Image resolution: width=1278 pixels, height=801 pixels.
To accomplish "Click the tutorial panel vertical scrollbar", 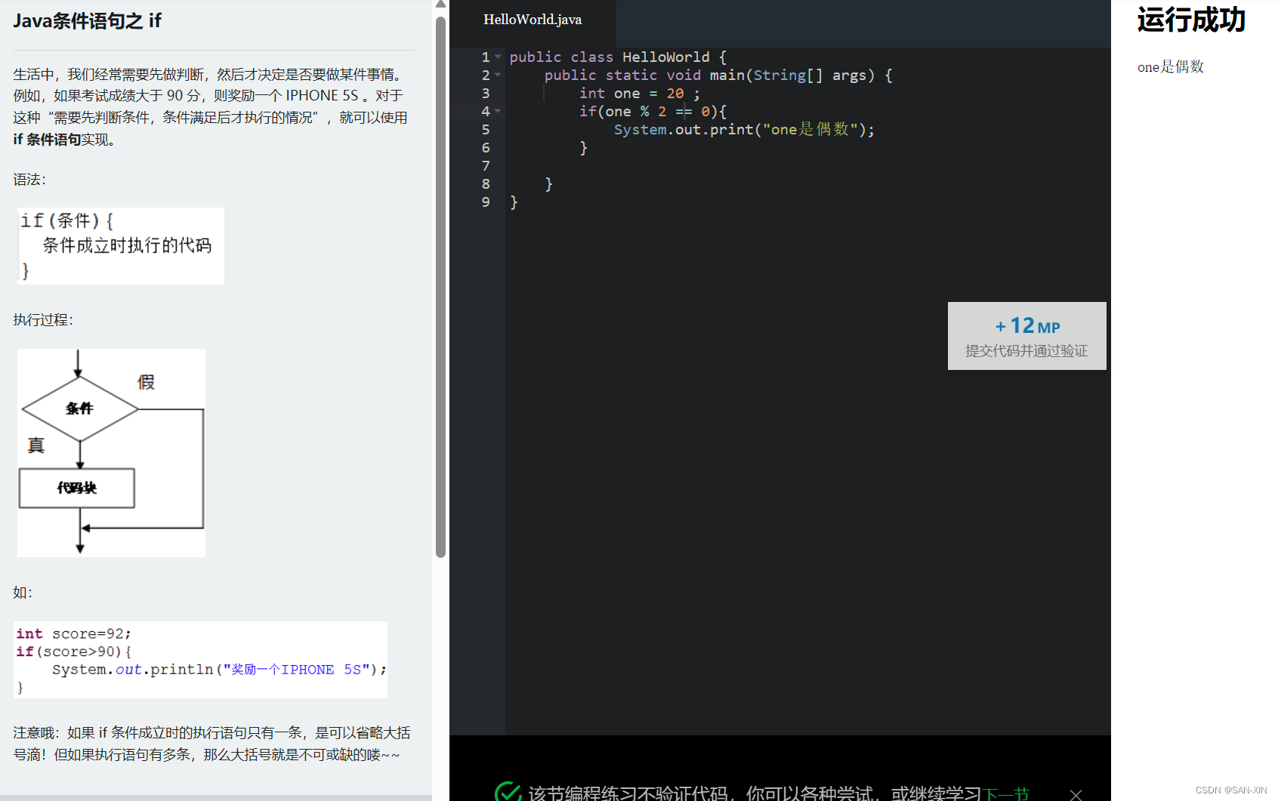I will [440, 287].
